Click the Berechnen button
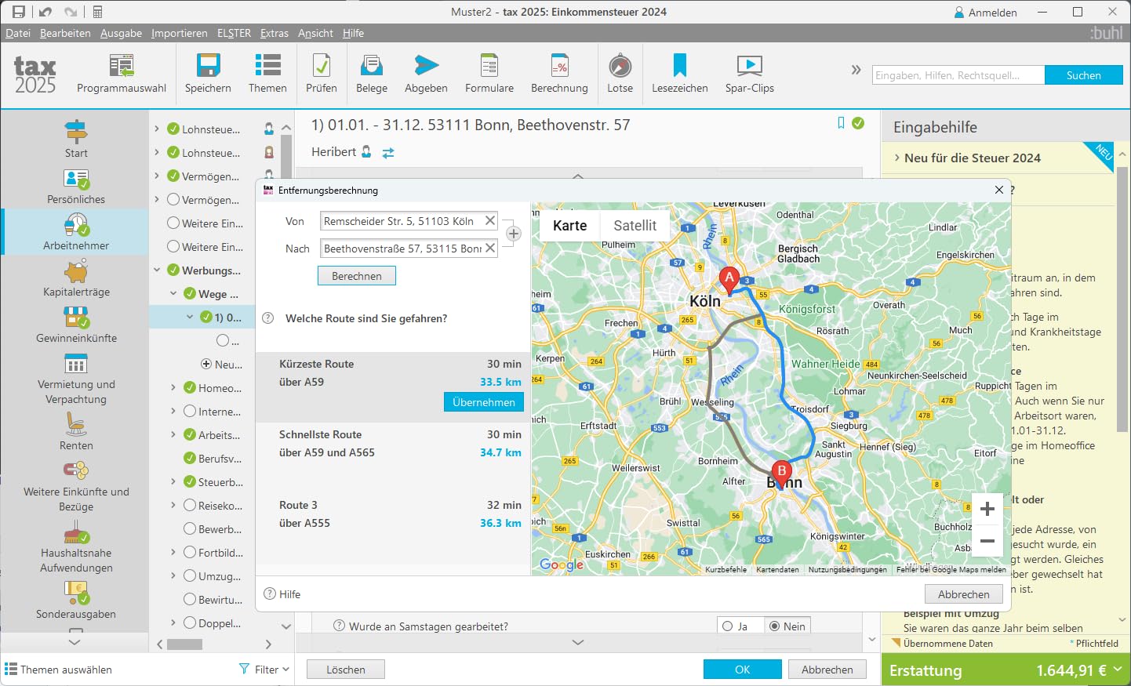 pos(357,276)
